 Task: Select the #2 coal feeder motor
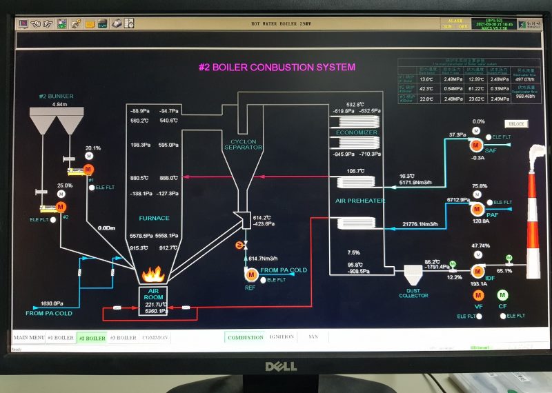(61, 207)
